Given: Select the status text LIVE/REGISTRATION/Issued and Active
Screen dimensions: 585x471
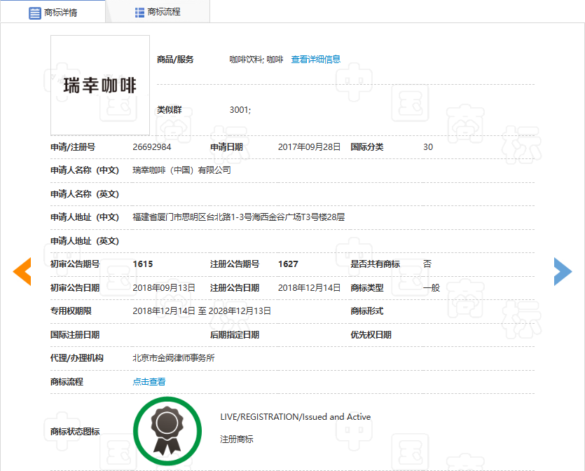Looking at the screenshot, I should point(296,417).
